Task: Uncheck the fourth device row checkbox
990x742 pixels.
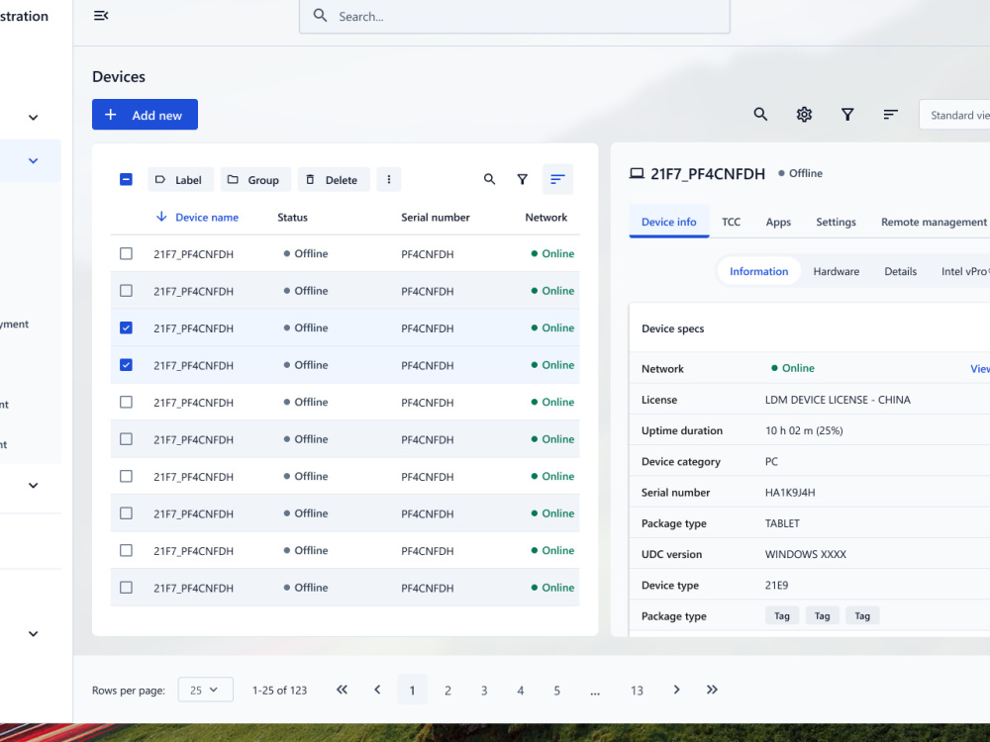Action: (x=126, y=365)
